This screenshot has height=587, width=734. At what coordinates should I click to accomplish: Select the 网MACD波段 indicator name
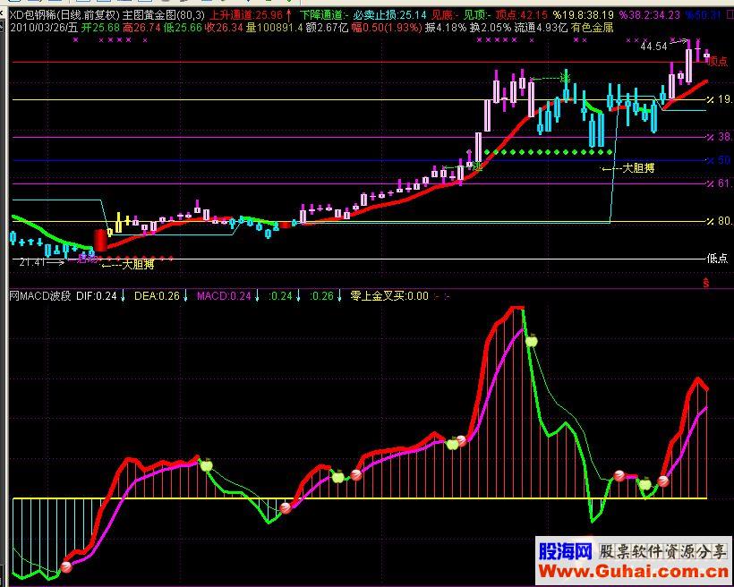pos(40,296)
